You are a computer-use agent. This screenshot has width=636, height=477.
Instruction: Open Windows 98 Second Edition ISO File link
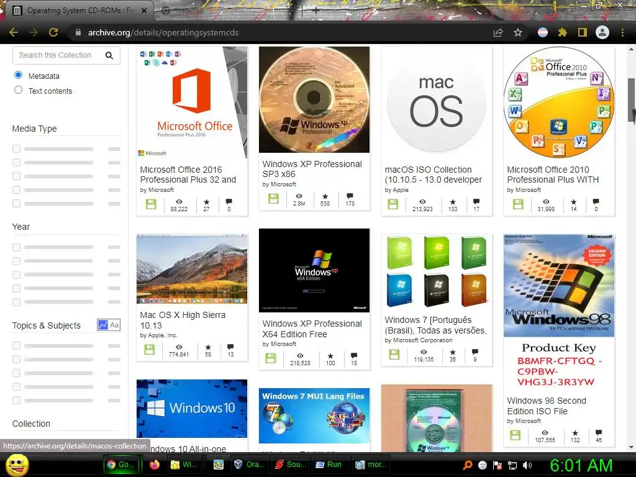[547, 406]
